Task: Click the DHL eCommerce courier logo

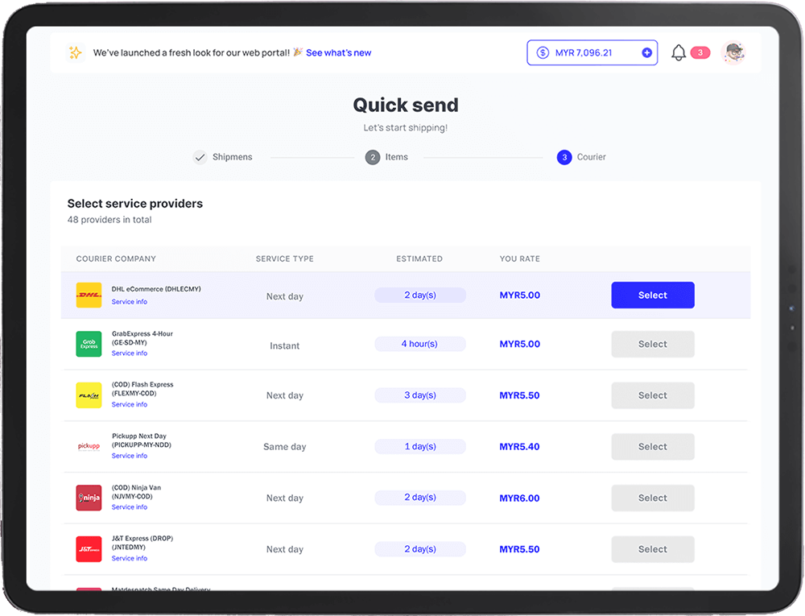Action: coord(89,295)
